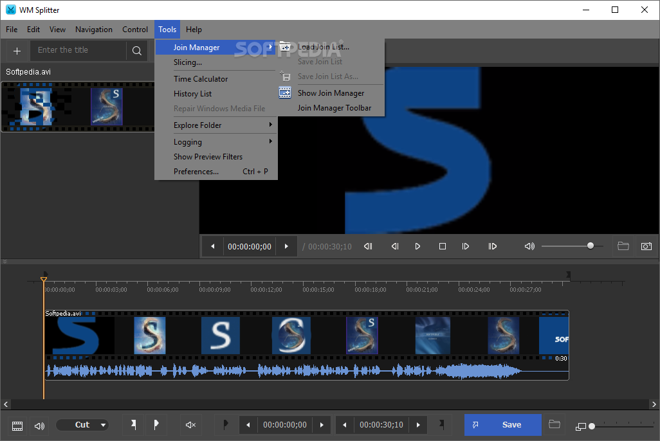This screenshot has height=441, width=660.
Task: Close the Tools menu
Action: pyautogui.click(x=167, y=30)
